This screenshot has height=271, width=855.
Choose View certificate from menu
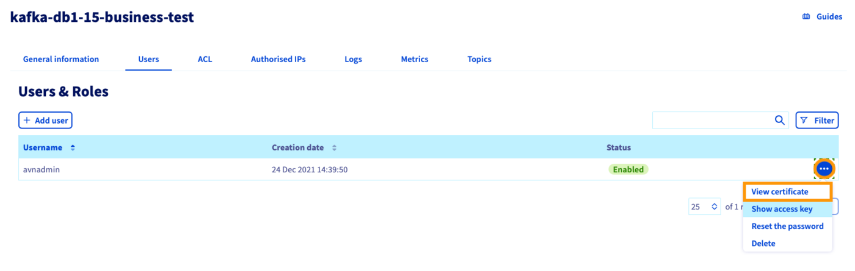(787, 192)
